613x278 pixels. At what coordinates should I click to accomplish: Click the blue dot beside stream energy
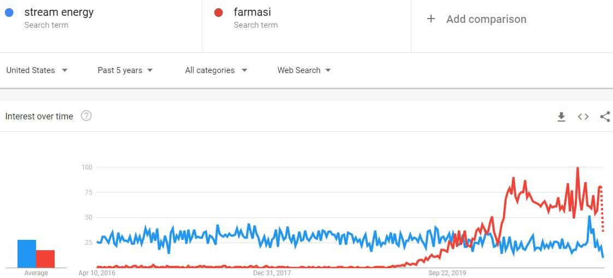[9, 13]
